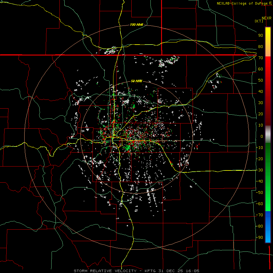
Task: Click the positive 10 knot scale label
Action: (261, 125)
